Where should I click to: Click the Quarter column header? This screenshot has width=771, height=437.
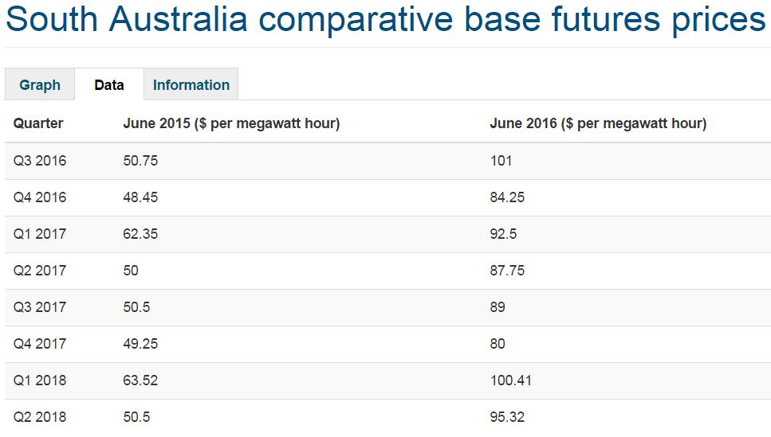[38, 123]
